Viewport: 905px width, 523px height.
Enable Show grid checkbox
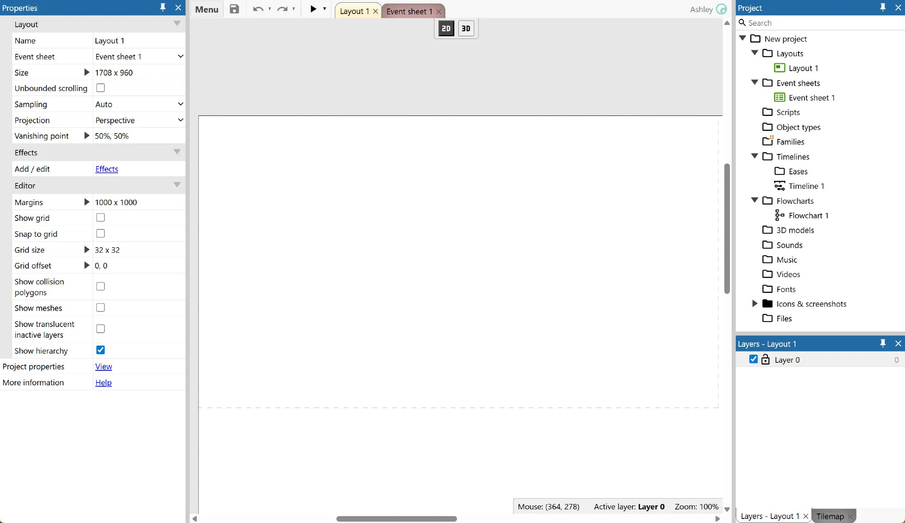100,218
